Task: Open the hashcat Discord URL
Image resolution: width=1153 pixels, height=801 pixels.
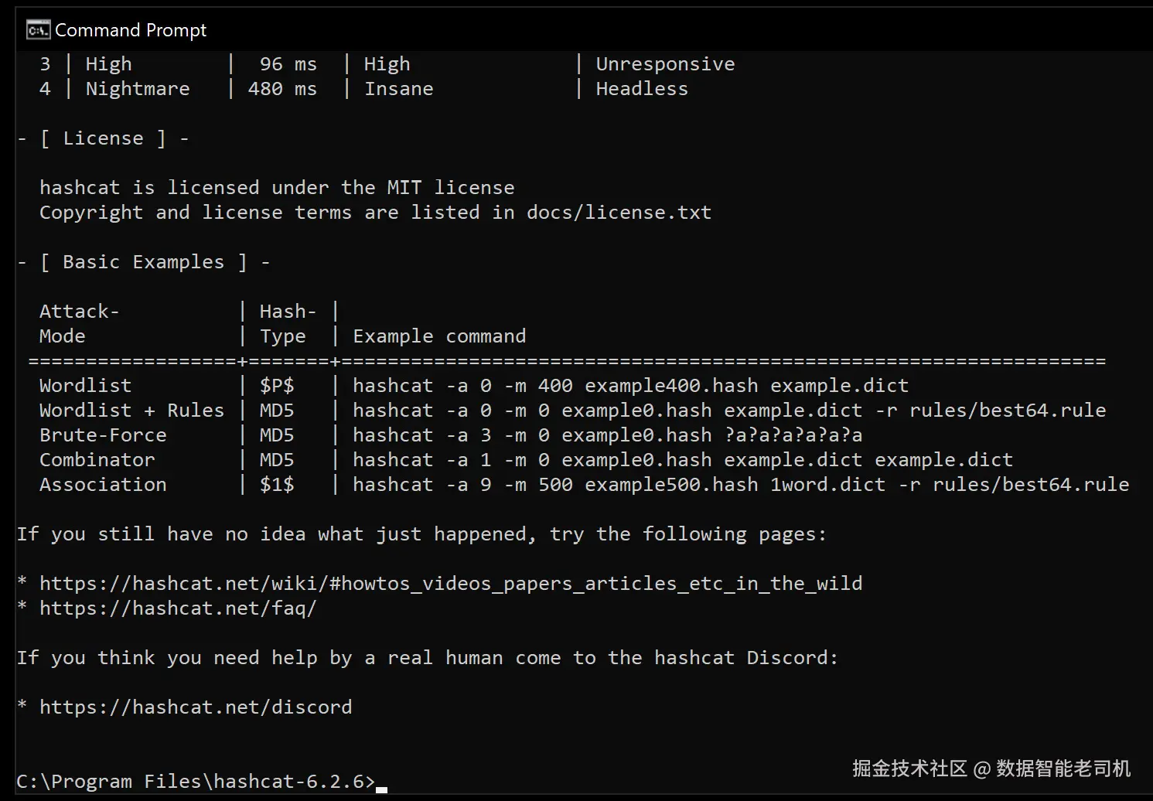Action: point(196,707)
